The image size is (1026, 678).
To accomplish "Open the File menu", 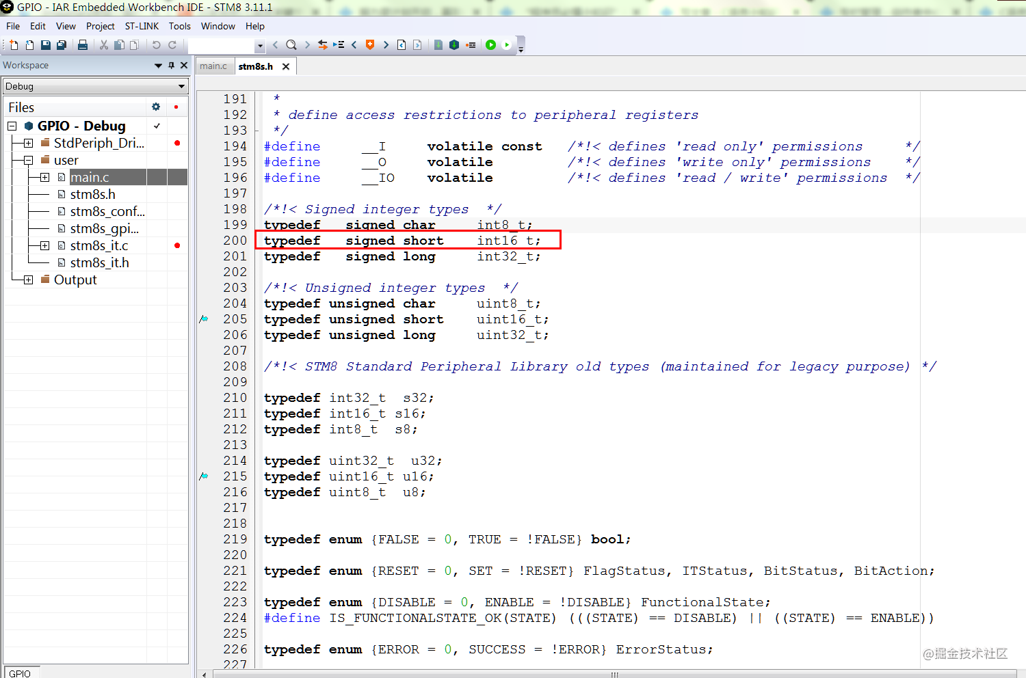I will [x=13, y=26].
